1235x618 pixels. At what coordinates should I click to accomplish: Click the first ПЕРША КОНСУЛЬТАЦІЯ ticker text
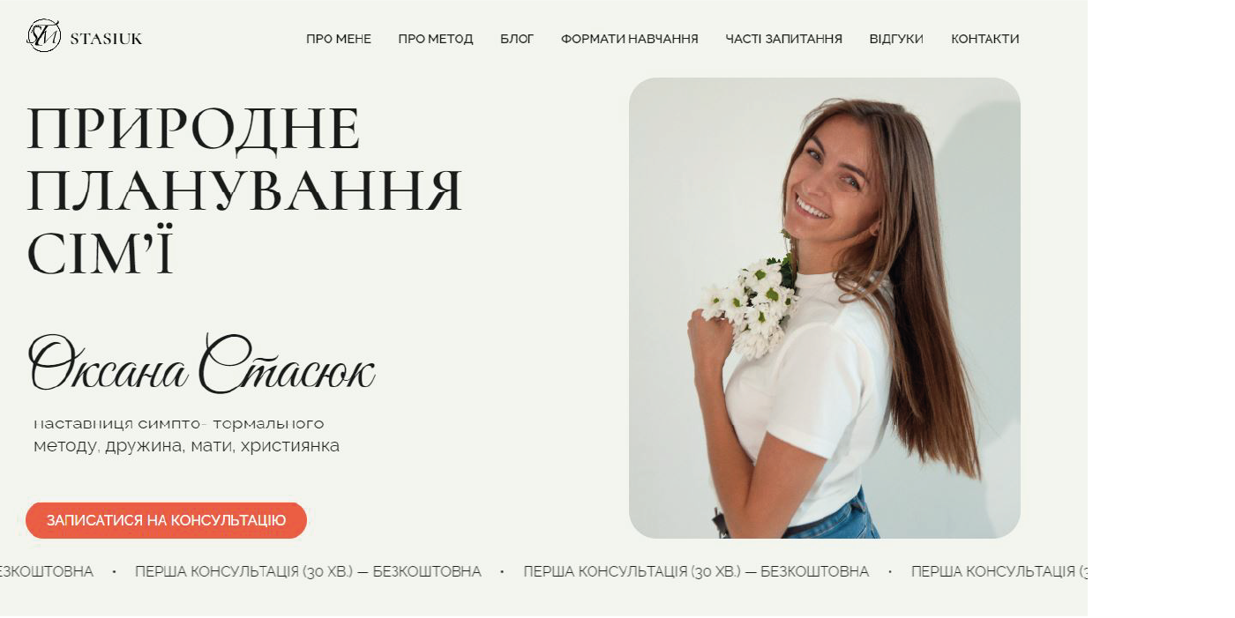point(308,571)
